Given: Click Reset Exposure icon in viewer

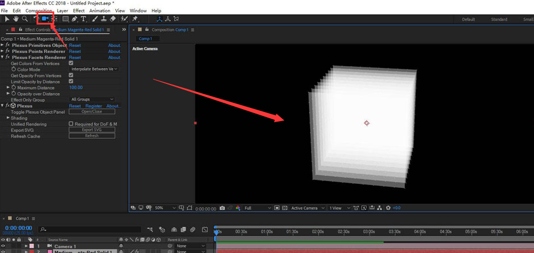Looking at the screenshot, I should tap(388, 208).
